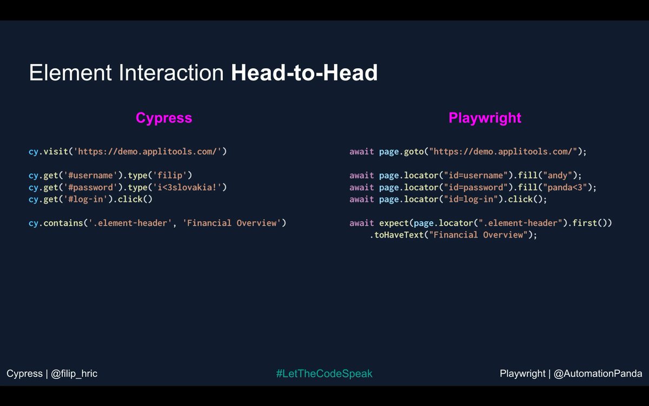Screen dimensions: 649x406
Task: Click the .toHaveText 'Financial Overview' line
Action: tap(453, 235)
